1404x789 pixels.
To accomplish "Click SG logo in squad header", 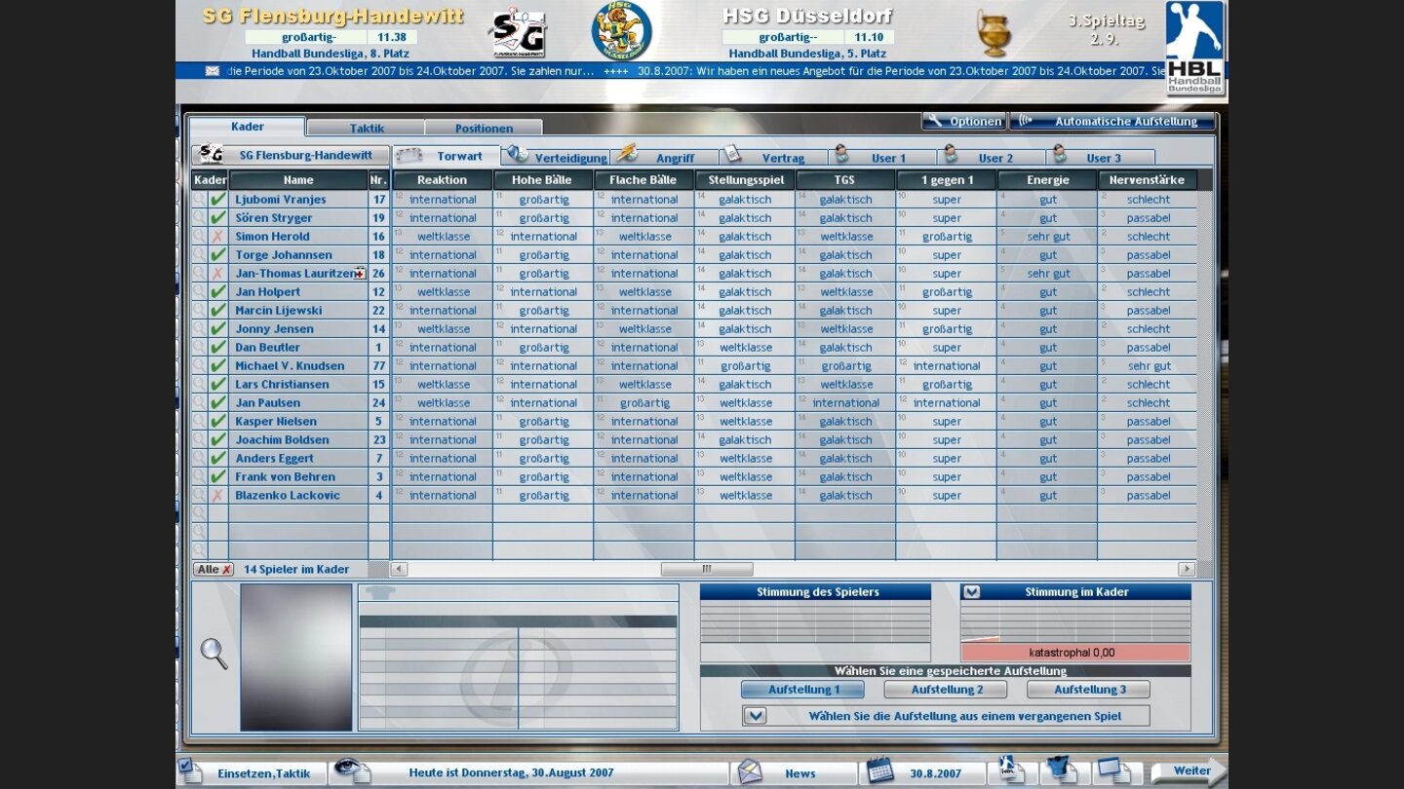I will coord(211,155).
